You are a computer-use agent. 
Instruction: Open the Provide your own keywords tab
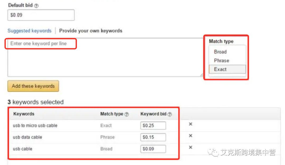(x=91, y=31)
